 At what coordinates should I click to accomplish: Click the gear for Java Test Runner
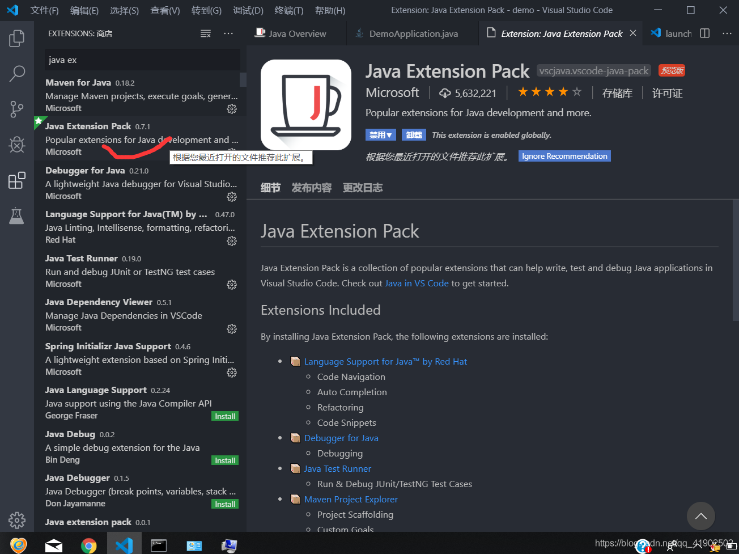pyautogui.click(x=232, y=285)
